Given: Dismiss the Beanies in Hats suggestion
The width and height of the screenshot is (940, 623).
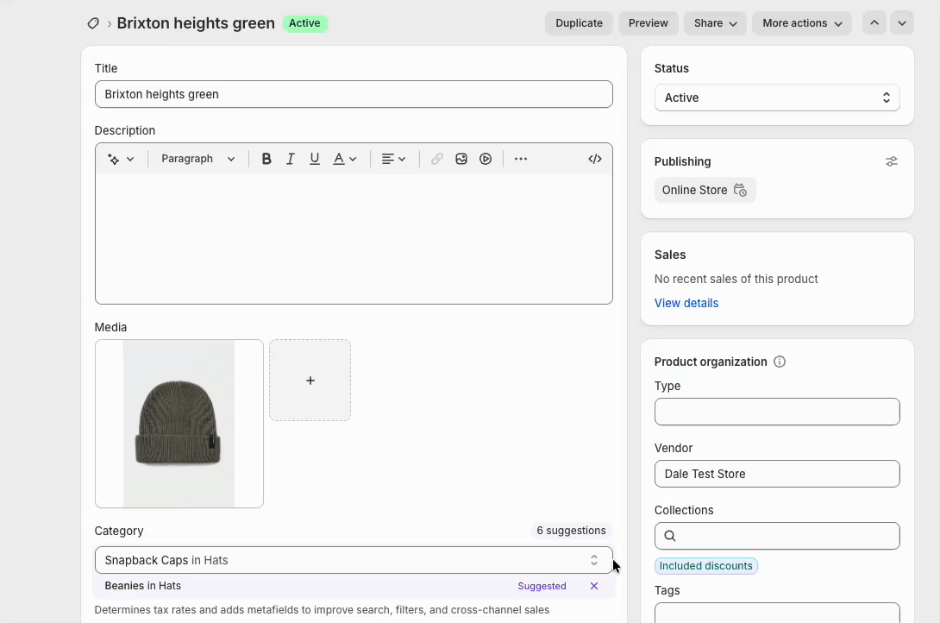Looking at the screenshot, I should point(594,586).
